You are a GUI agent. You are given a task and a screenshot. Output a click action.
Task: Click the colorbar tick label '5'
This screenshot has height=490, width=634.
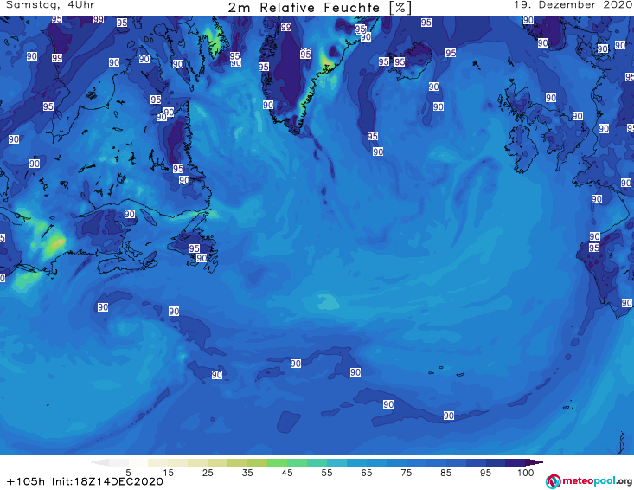click(x=128, y=473)
